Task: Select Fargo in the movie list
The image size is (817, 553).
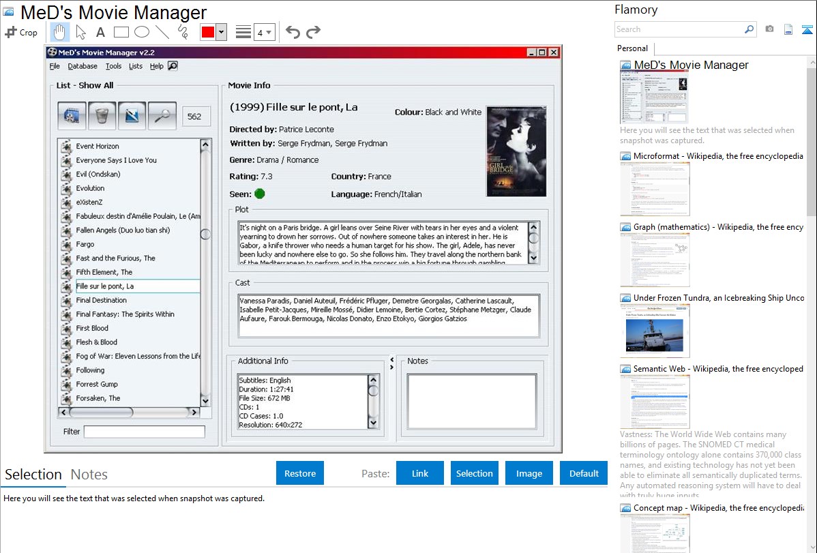Action: (85, 244)
